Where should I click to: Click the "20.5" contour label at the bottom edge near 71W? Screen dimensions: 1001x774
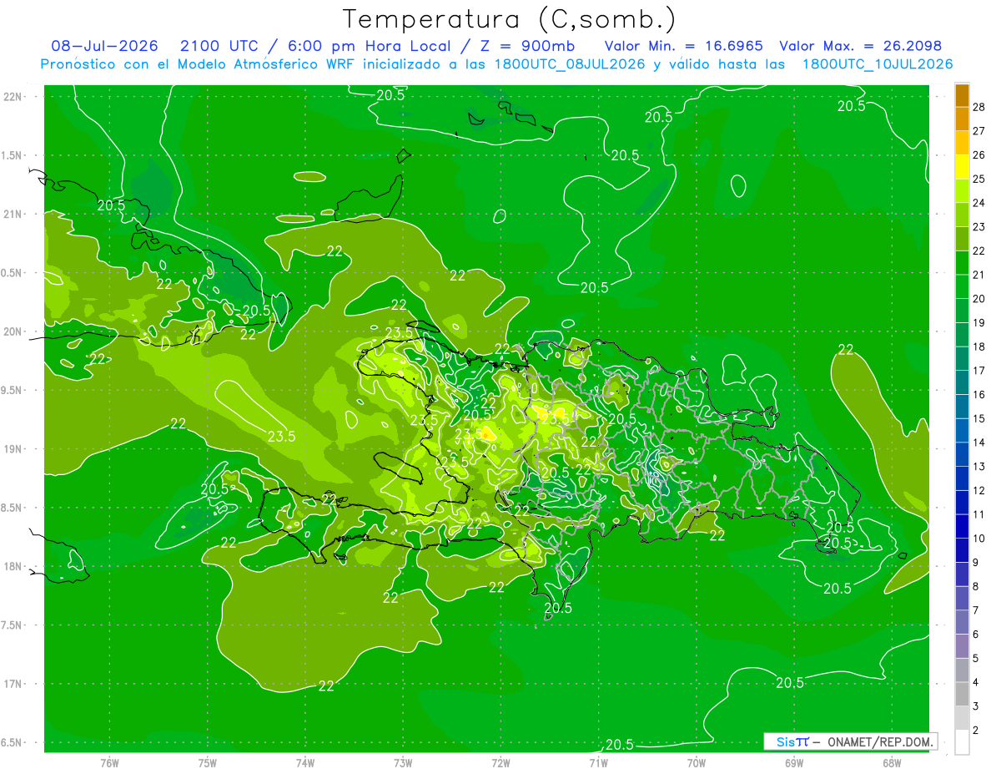pos(618,745)
